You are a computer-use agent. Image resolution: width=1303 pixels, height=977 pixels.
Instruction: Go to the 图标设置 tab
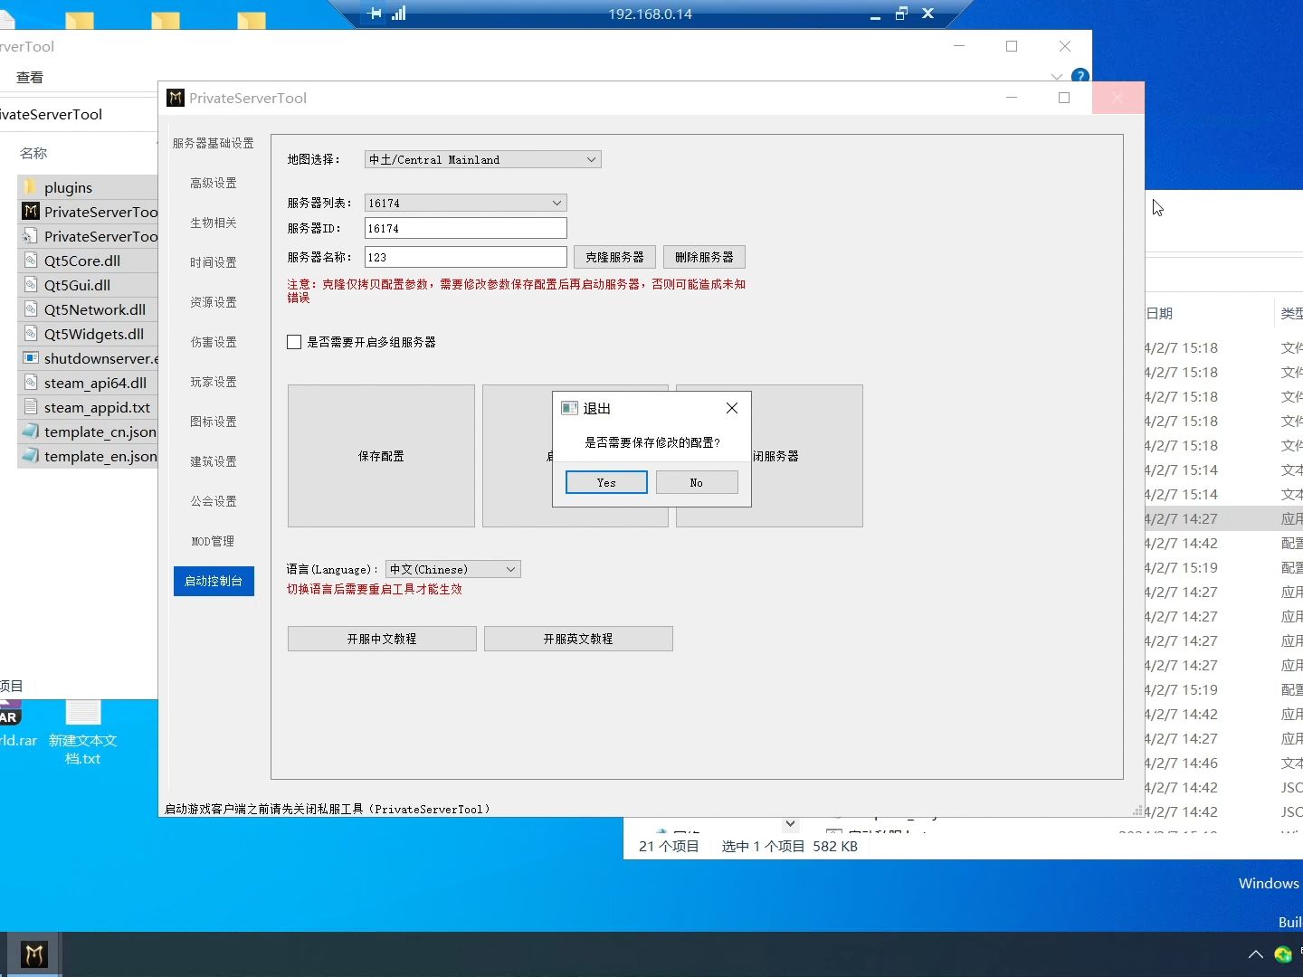[x=214, y=422]
